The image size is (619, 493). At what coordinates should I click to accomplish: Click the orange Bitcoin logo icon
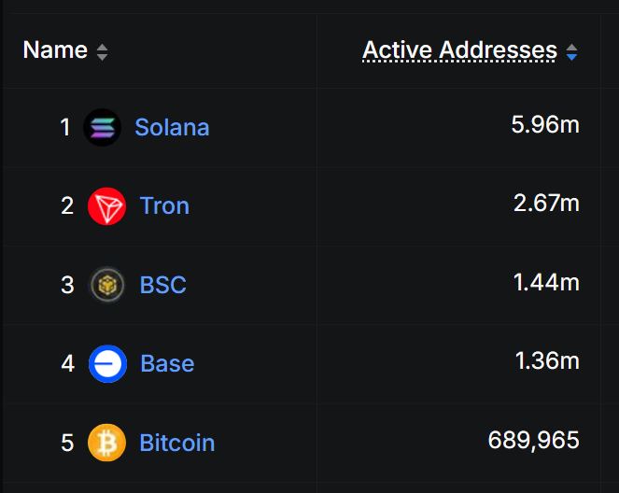click(x=106, y=443)
